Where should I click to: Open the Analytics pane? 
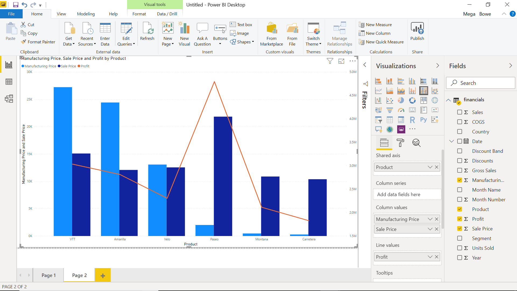[x=417, y=143]
